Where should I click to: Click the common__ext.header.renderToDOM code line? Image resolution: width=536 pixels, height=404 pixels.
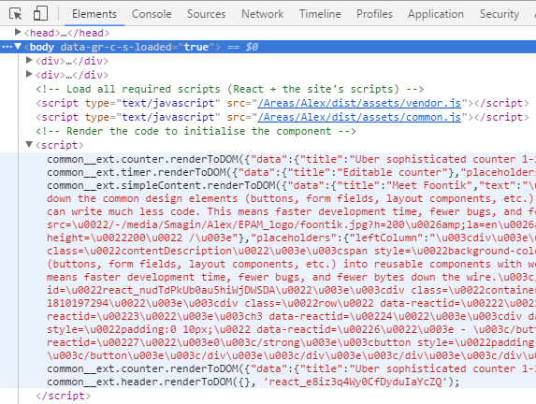[x=254, y=382]
